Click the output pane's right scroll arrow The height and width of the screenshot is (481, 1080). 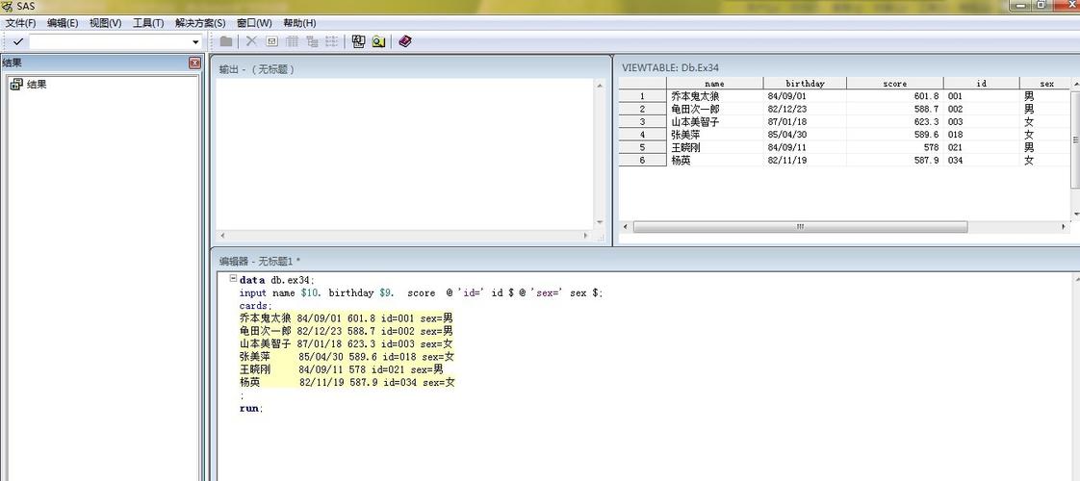(x=585, y=236)
